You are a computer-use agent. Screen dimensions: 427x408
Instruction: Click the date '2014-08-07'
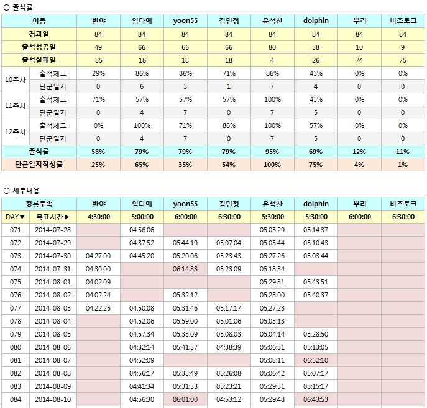click(x=53, y=360)
